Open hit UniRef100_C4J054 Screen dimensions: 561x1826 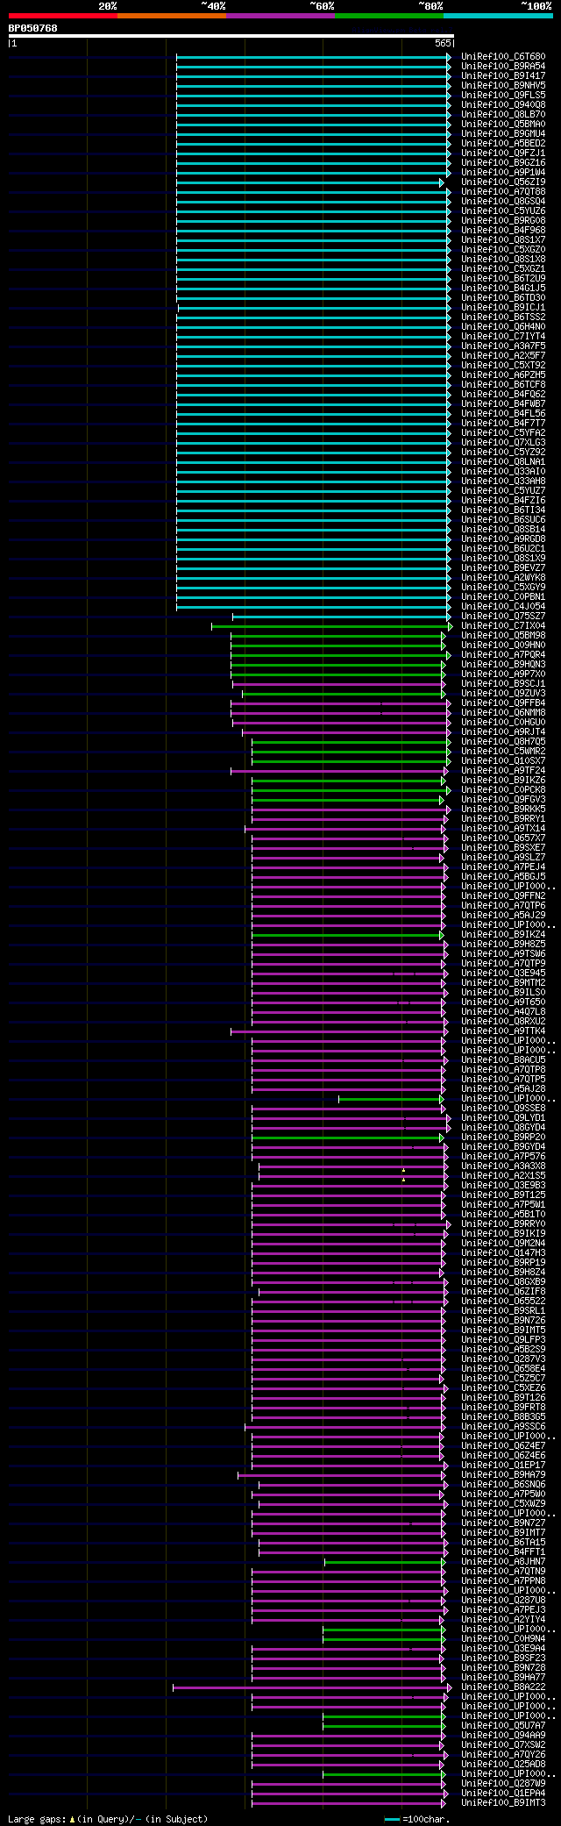click(503, 607)
